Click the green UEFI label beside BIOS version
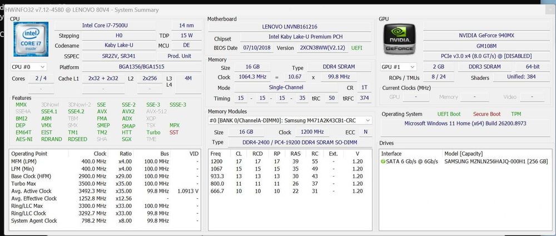The height and width of the screenshot is (236, 556). pyautogui.click(x=357, y=48)
